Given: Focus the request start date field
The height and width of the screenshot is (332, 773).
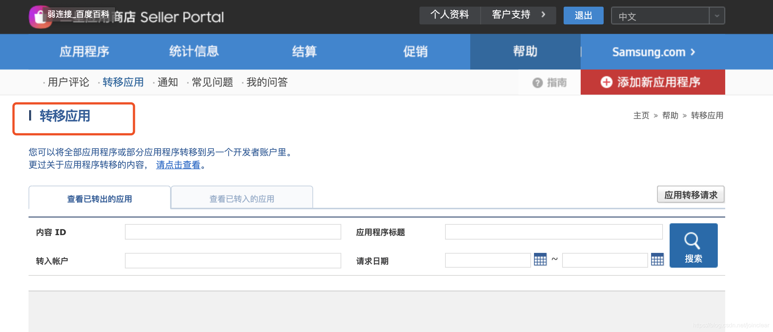Looking at the screenshot, I should pyautogui.click(x=488, y=260).
